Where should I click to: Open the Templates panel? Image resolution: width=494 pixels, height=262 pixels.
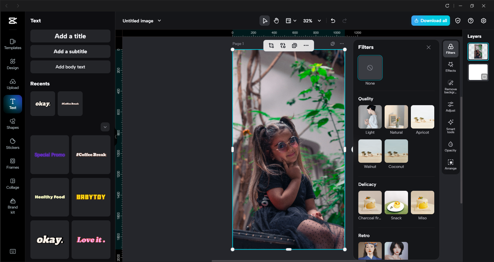13,44
